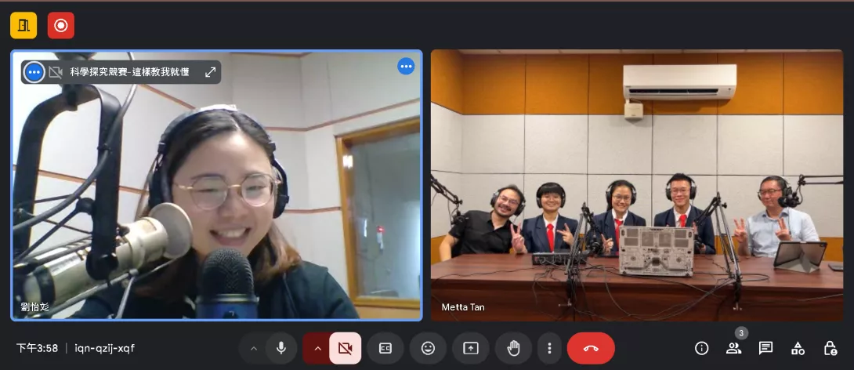854x370 pixels.
Task: Open the activities panel
Action: pos(798,348)
